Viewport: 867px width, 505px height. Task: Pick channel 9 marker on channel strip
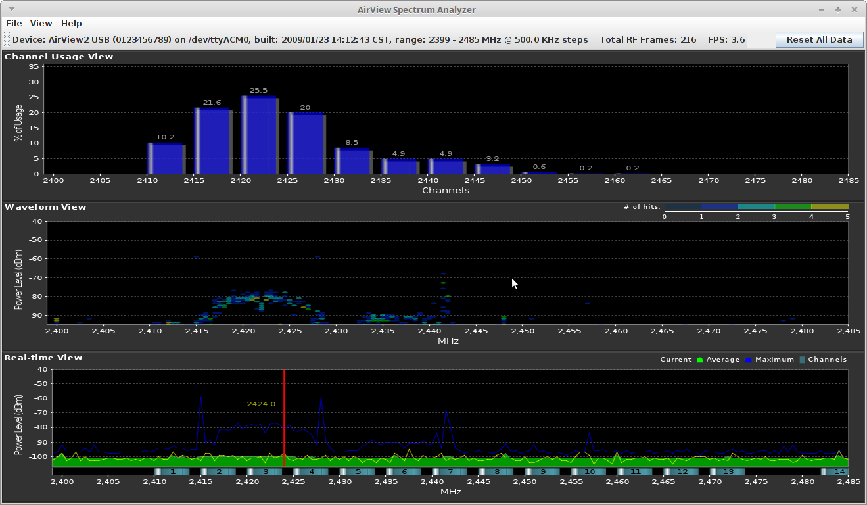[543, 472]
